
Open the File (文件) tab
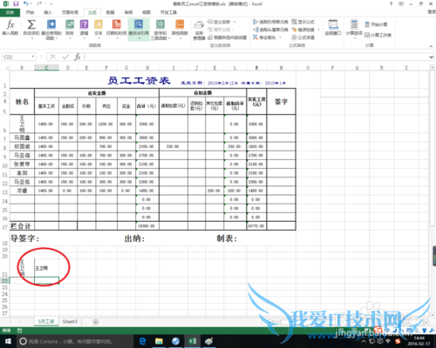coord(10,12)
